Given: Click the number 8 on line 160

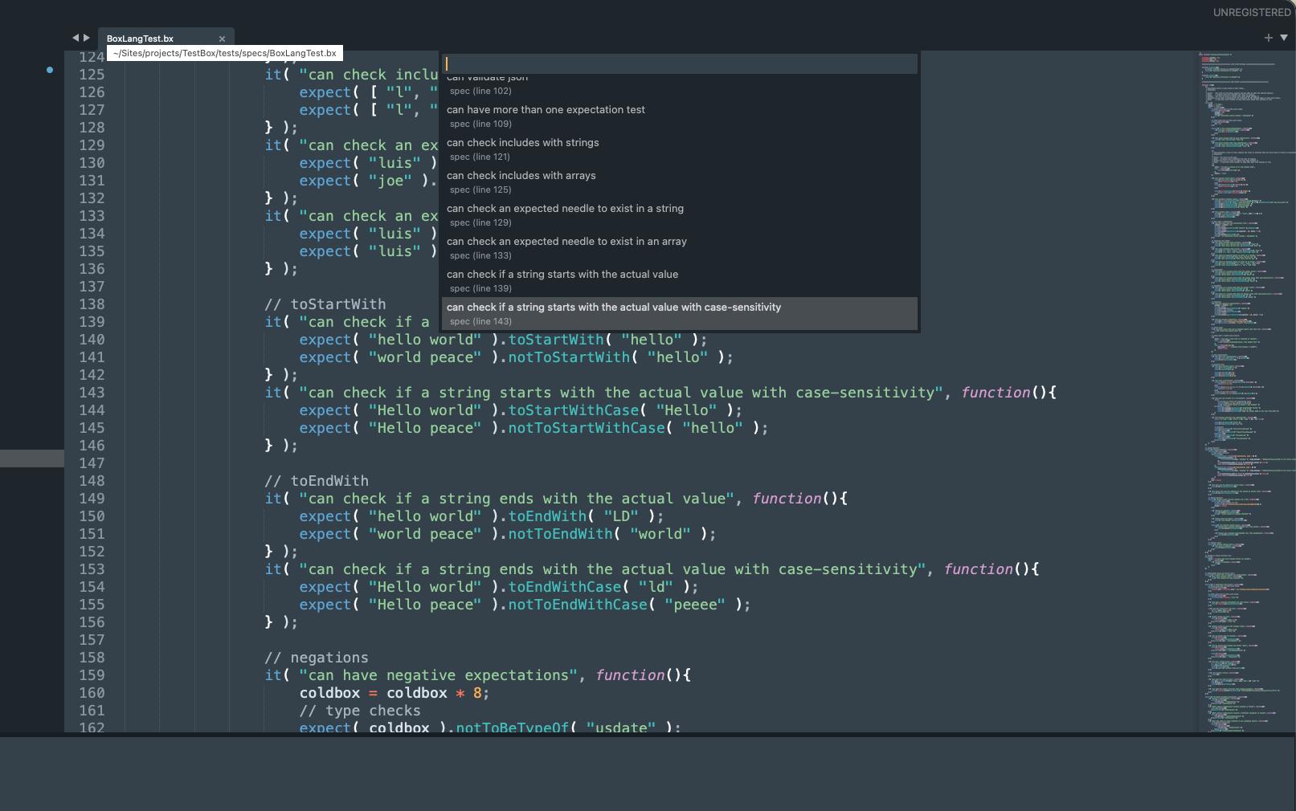Looking at the screenshot, I should pyautogui.click(x=477, y=693).
